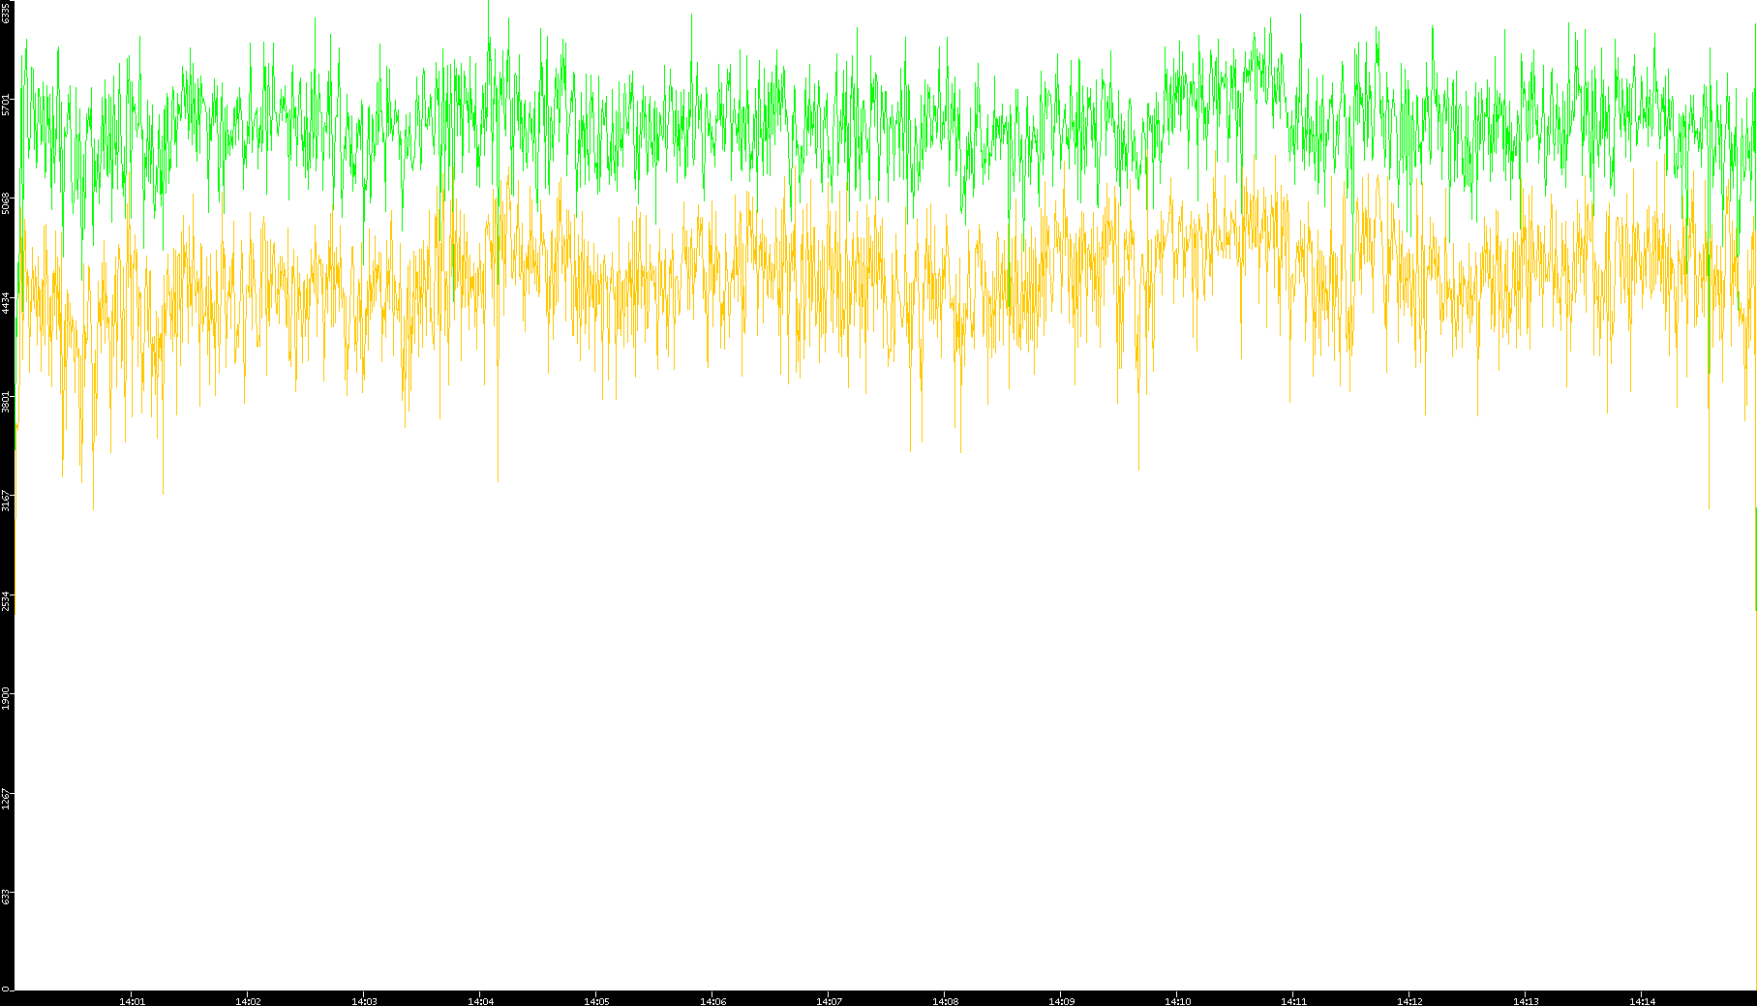
Task: Click the 3167 value axis label
Action: [x=7, y=501]
